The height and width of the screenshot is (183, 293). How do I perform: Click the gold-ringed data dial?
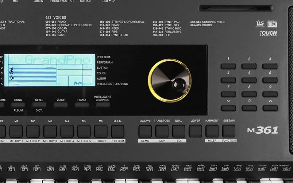pos(170,81)
